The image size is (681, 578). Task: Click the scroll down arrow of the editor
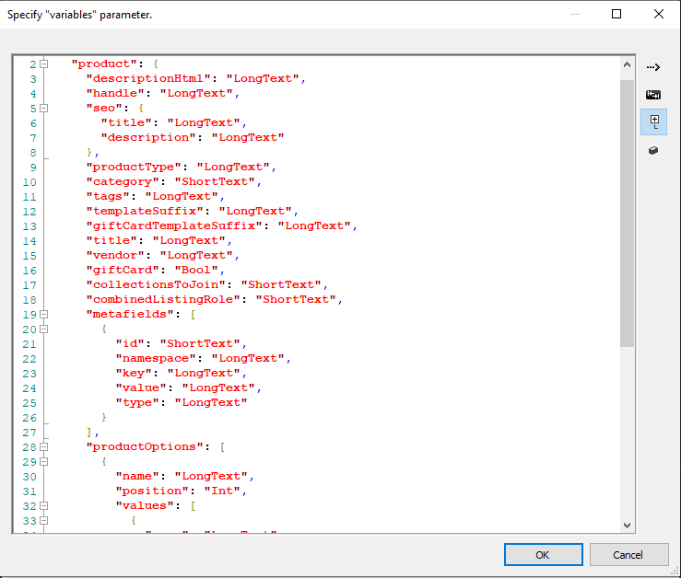(x=627, y=525)
